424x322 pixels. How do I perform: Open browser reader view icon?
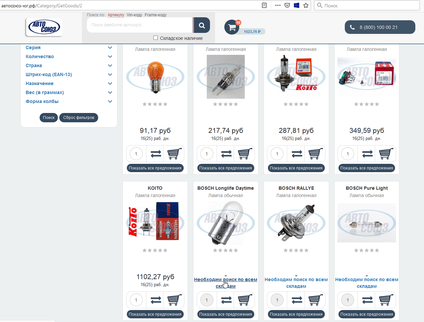[264, 5]
